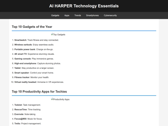Click the High-end smartphone list item

pyautogui.click(x=38, y=63)
